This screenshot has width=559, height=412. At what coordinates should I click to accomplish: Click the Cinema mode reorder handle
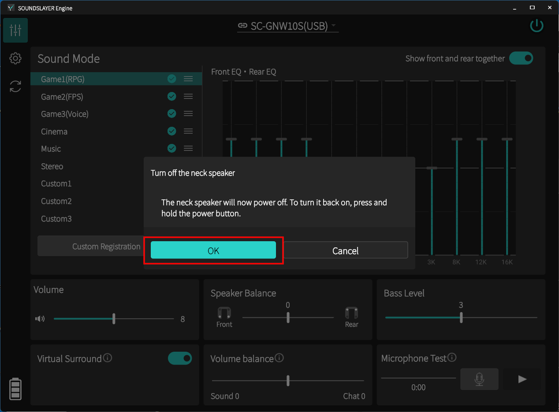[x=188, y=131]
